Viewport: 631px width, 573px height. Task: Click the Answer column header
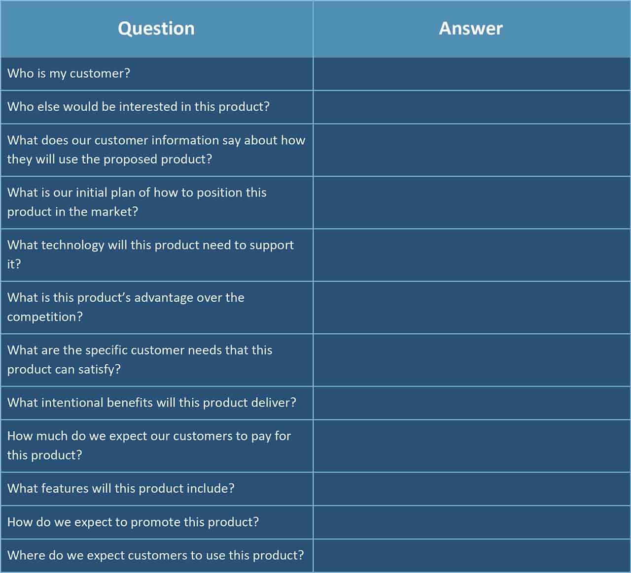click(471, 29)
